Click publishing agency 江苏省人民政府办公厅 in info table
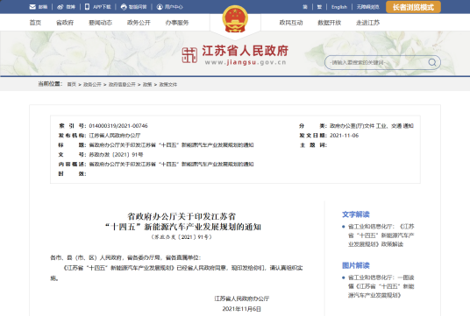 pos(115,136)
